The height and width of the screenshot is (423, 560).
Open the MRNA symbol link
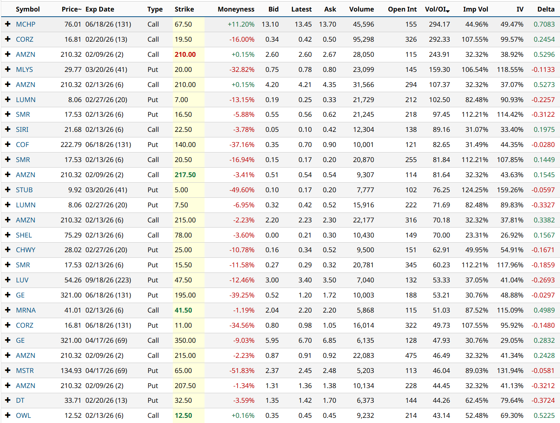[26, 310]
